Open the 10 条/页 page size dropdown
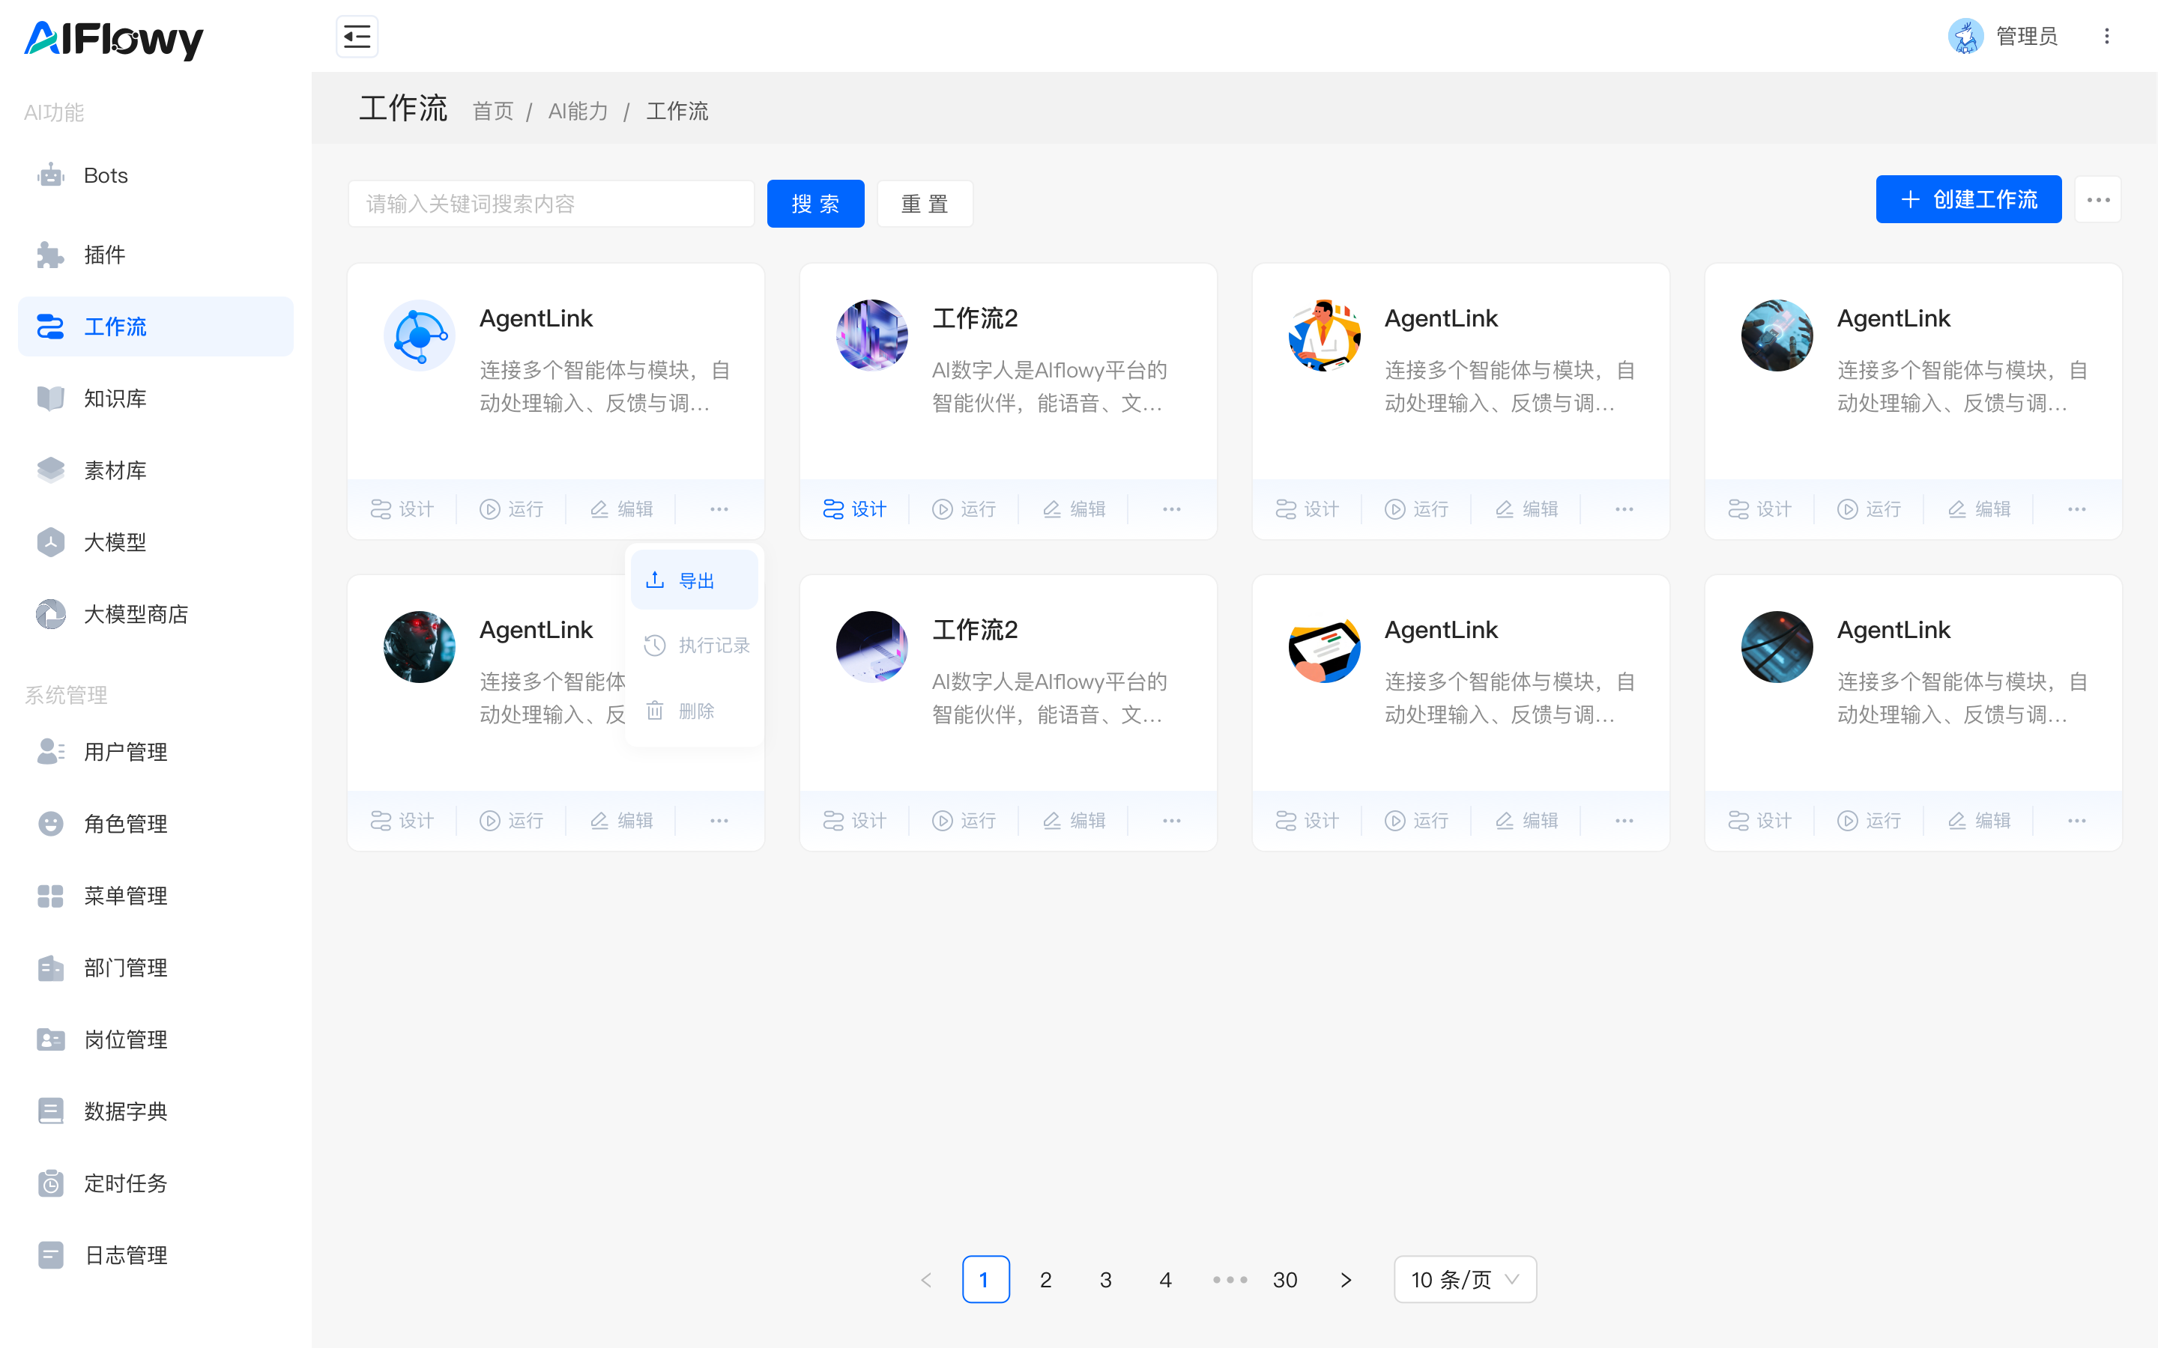 (1463, 1279)
